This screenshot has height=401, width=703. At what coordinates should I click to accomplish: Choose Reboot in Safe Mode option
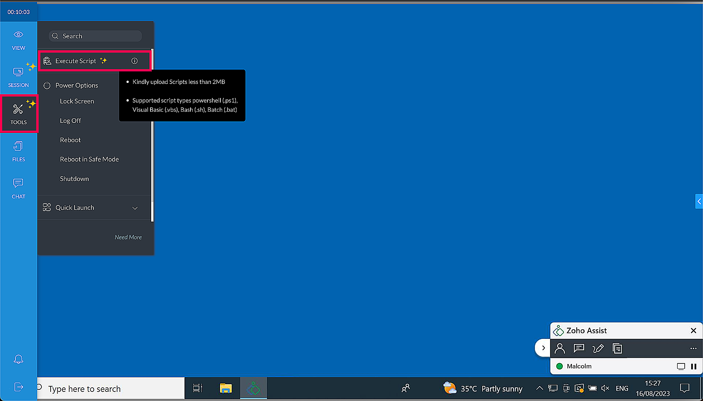point(89,159)
